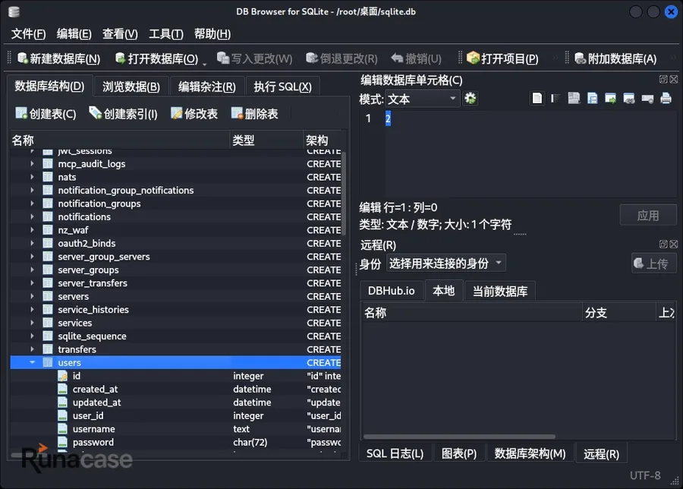This screenshot has height=489, width=683.
Task: Select the DBHub.io tab
Action: [x=391, y=291]
